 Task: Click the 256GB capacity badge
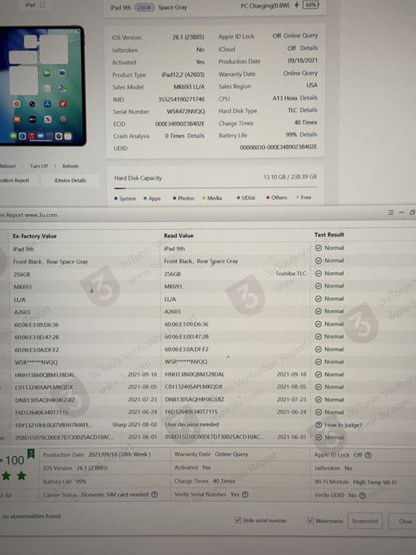[144, 7]
